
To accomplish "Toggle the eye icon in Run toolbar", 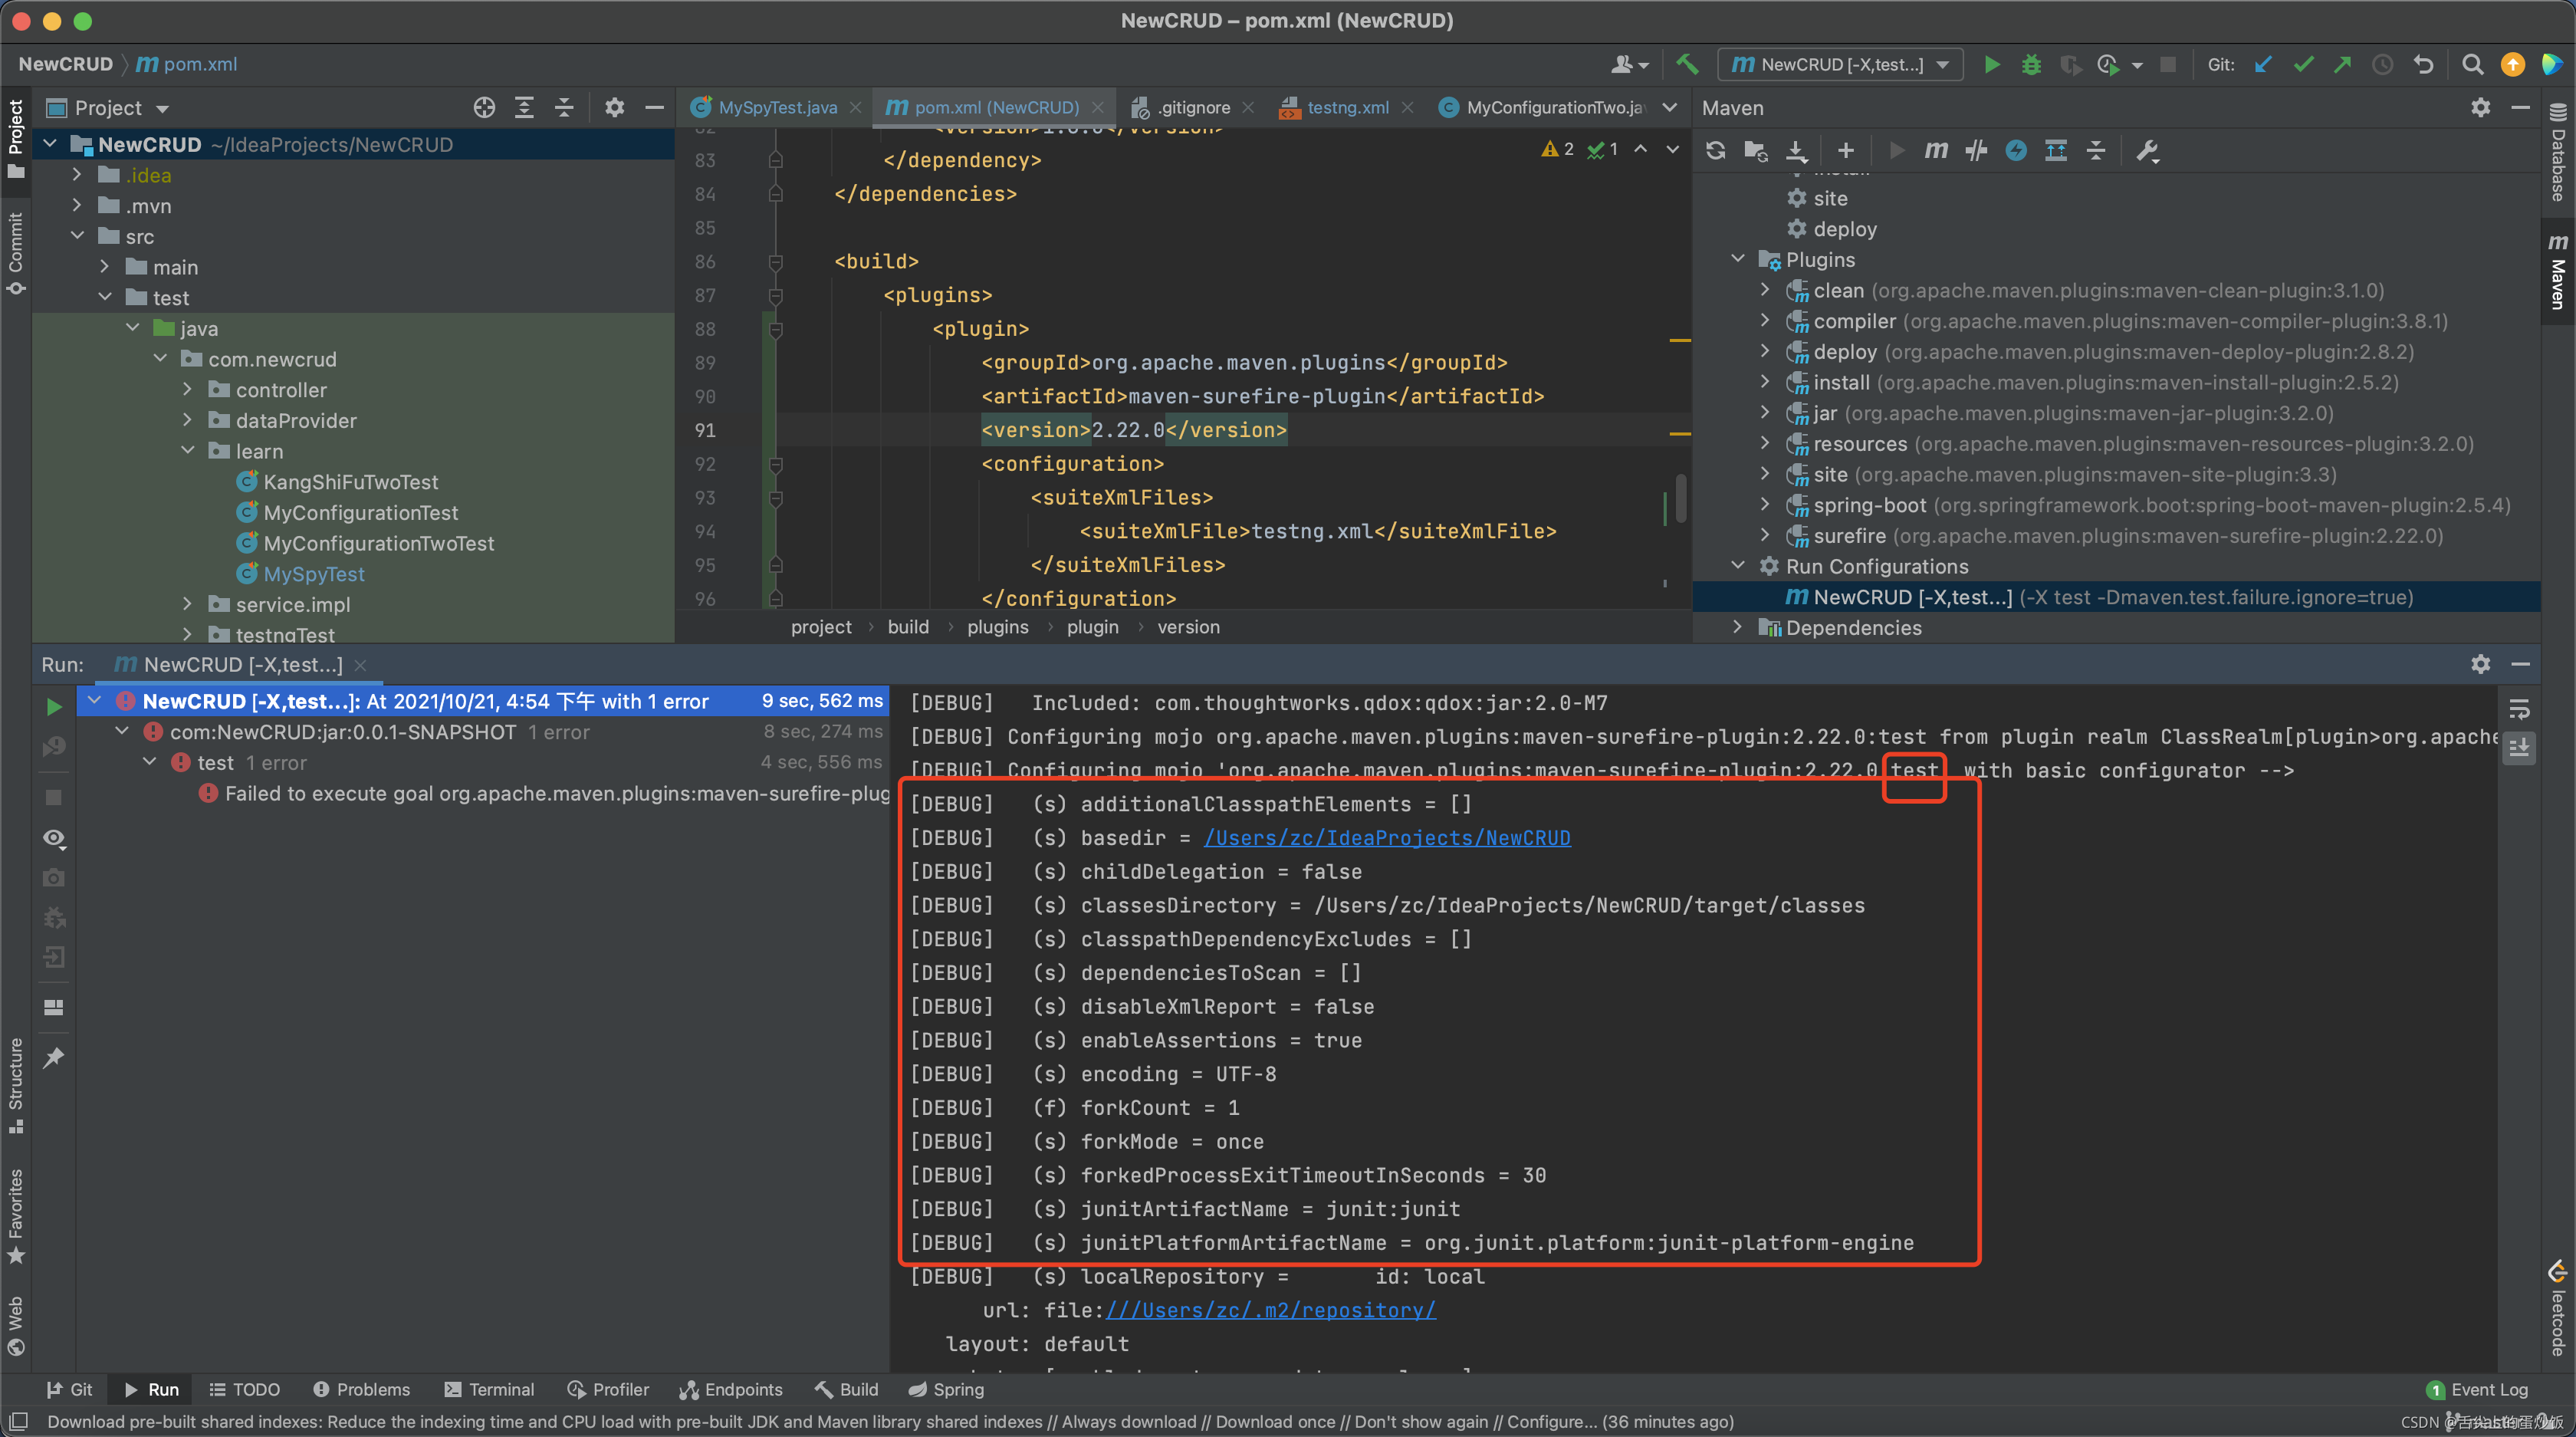I will click(x=54, y=838).
